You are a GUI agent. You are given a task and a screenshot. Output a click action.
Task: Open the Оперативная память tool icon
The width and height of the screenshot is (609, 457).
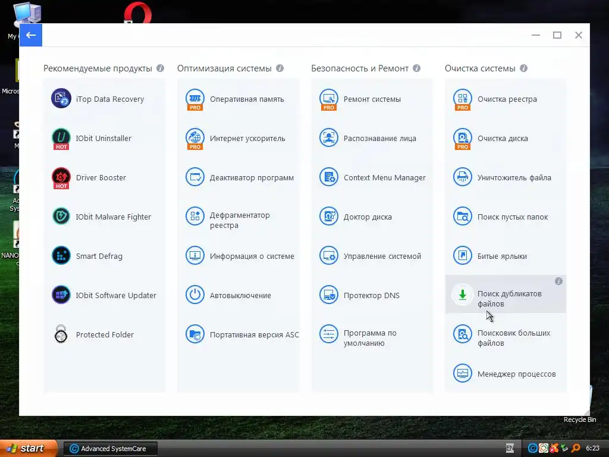(194, 99)
